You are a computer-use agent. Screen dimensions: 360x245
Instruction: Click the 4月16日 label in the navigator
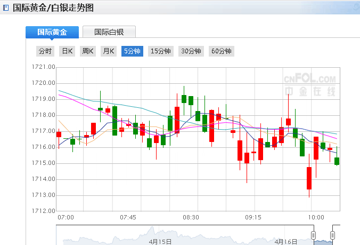tap(286, 241)
